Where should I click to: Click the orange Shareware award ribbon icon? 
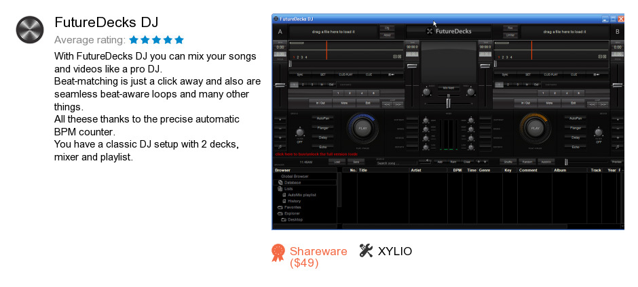click(278, 252)
